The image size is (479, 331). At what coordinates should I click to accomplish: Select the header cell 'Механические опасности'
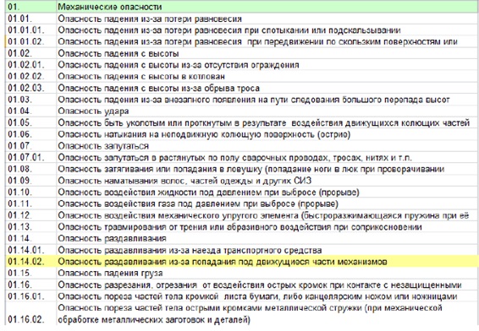coord(267,7)
